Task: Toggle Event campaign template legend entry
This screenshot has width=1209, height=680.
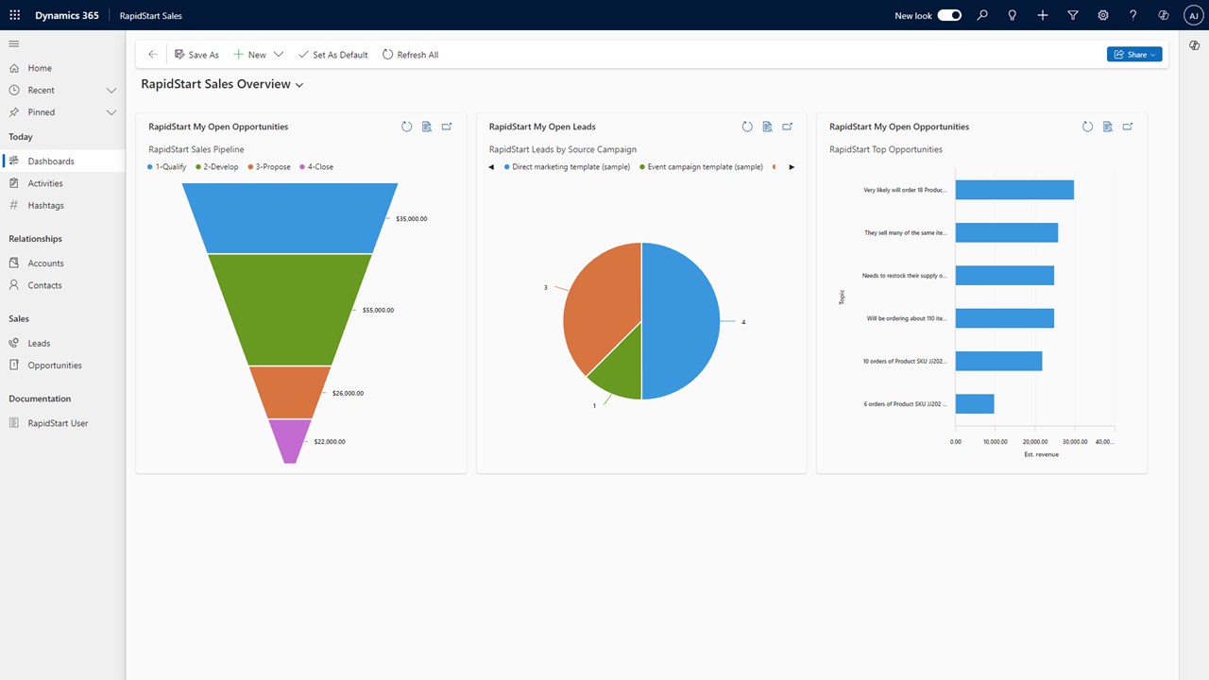Action: coord(701,167)
